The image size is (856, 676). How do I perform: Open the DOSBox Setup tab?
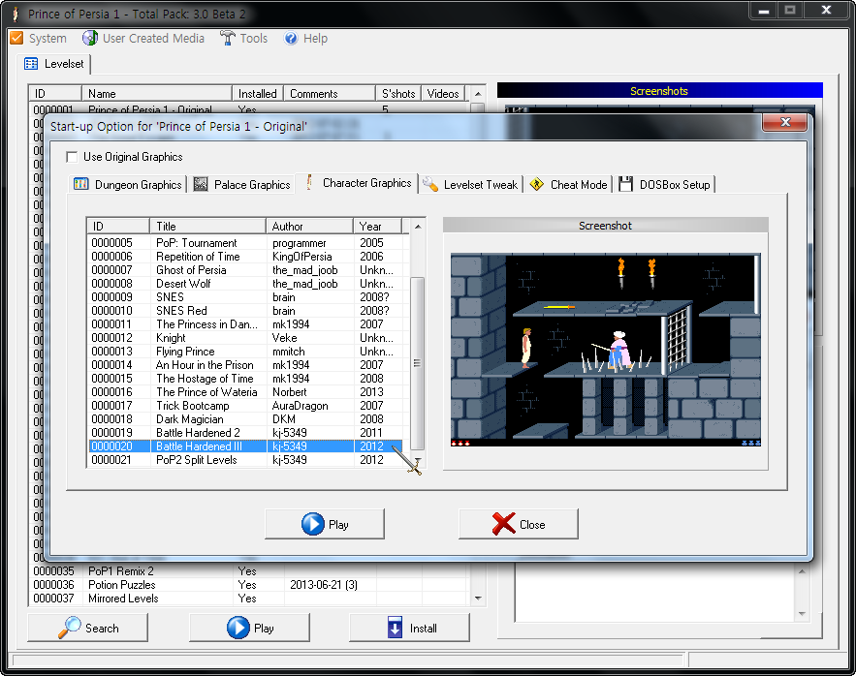tap(665, 184)
